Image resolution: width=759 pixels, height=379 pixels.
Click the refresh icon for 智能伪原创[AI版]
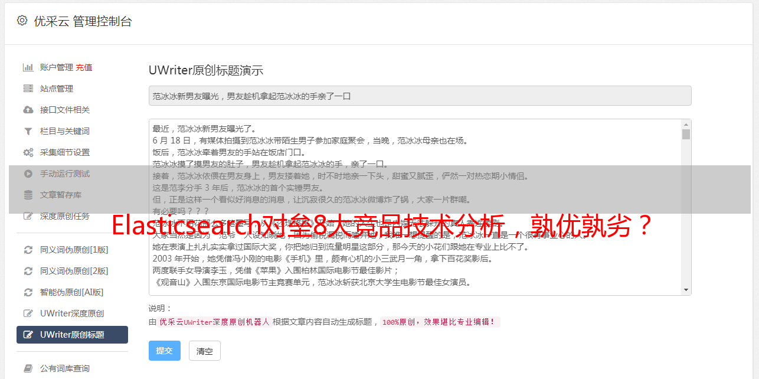click(x=28, y=292)
